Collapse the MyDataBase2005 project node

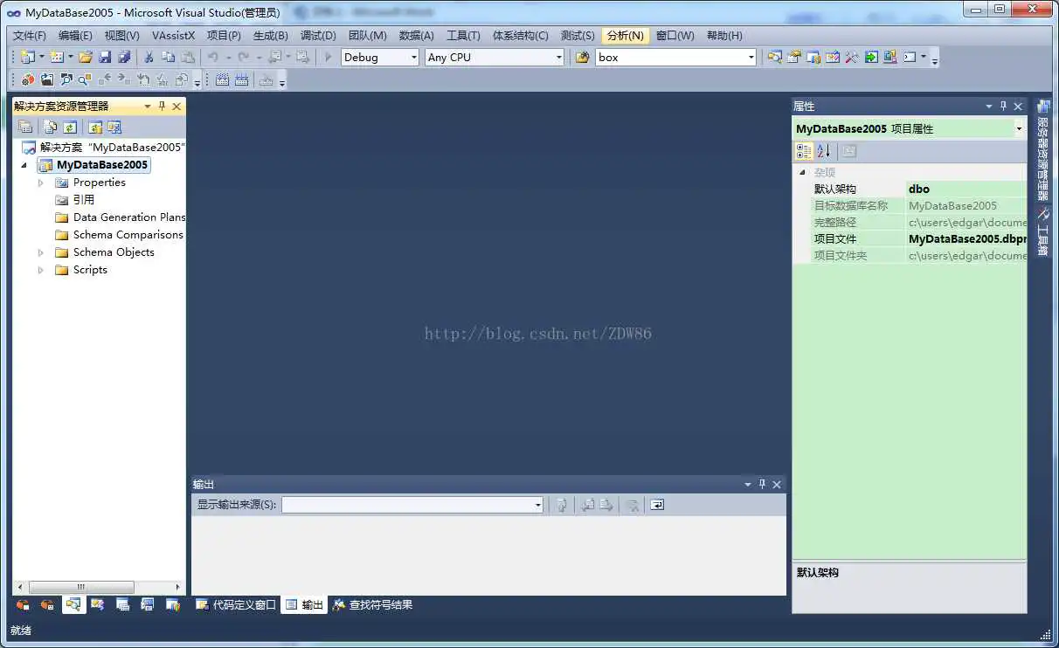click(24, 165)
